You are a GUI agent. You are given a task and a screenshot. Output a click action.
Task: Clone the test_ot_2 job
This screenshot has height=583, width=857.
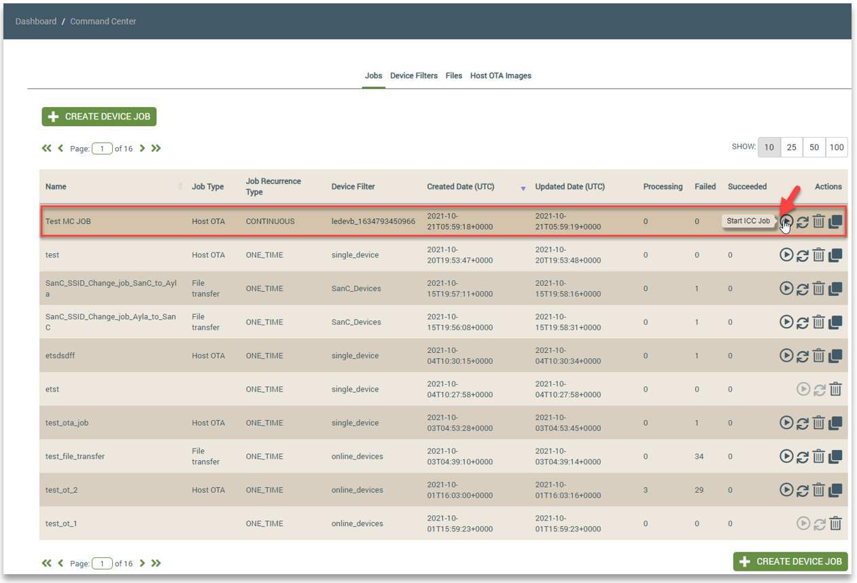(835, 490)
